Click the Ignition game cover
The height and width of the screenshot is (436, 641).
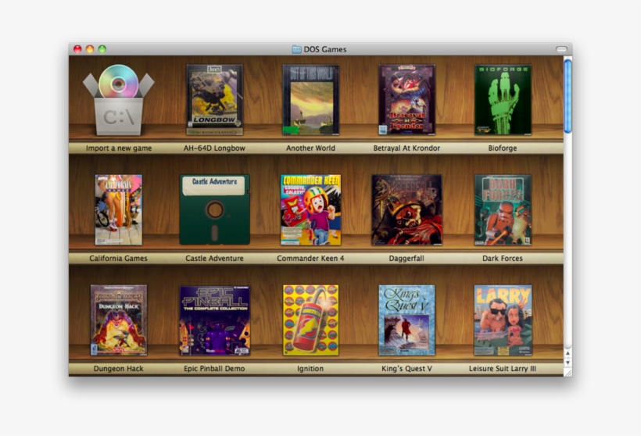click(310, 320)
